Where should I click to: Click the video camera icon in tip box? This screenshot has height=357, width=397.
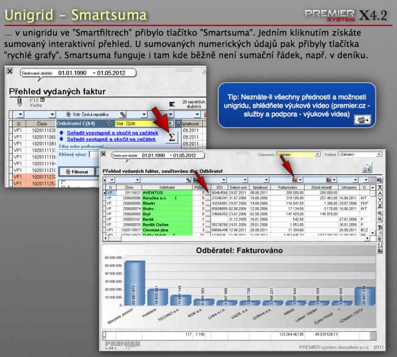click(362, 119)
